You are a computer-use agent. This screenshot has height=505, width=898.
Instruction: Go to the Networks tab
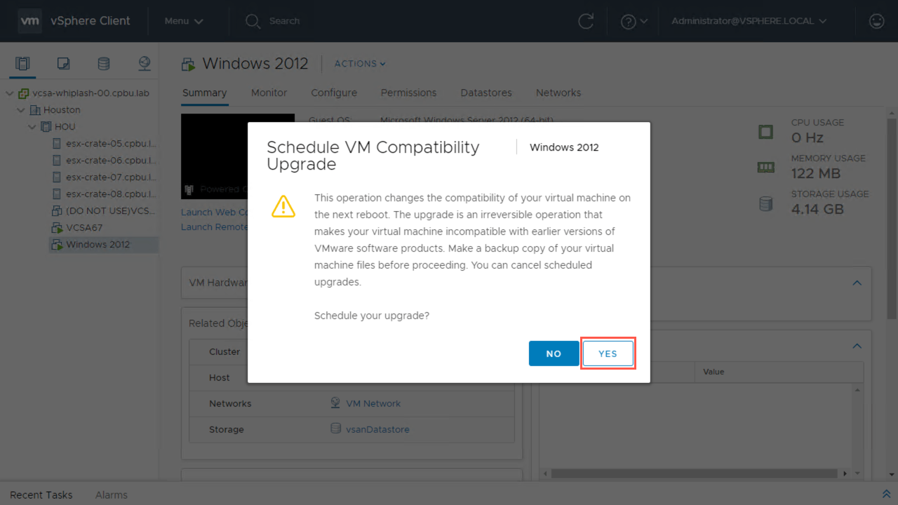click(x=558, y=93)
